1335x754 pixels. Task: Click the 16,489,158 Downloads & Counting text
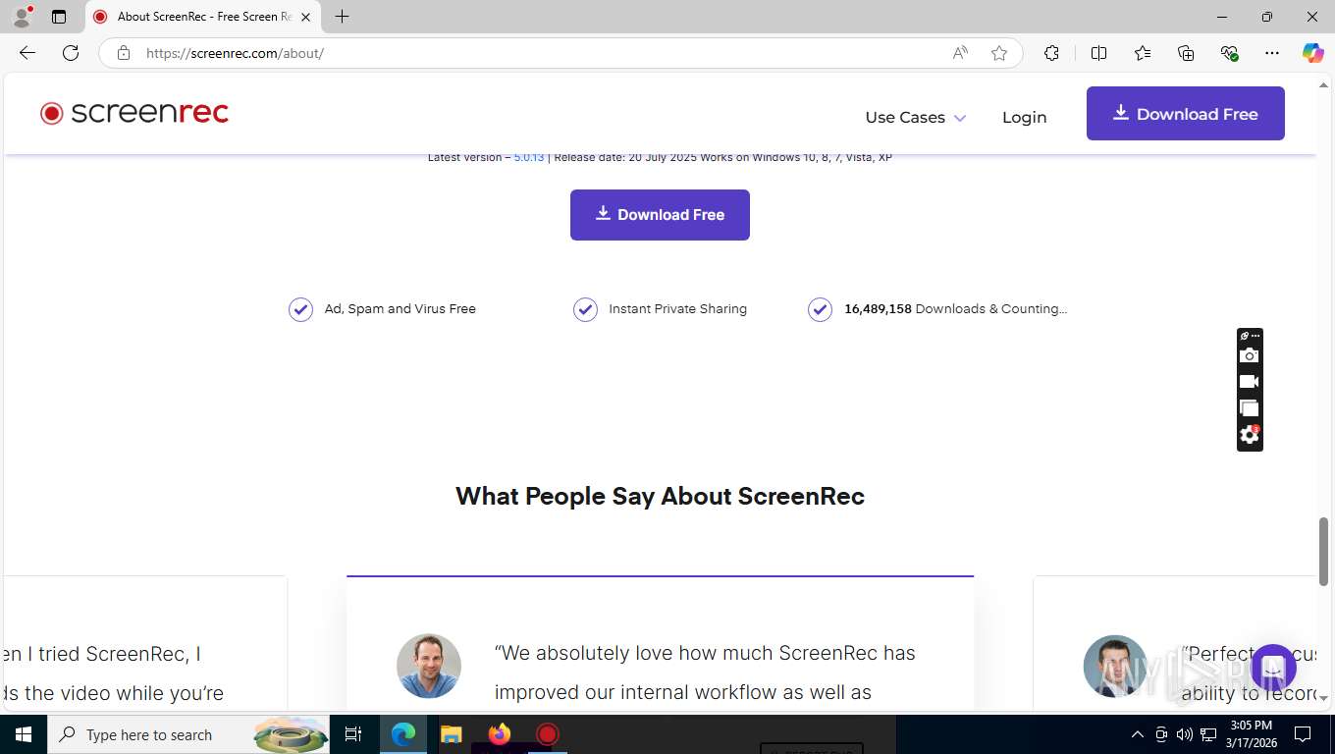point(955,309)
